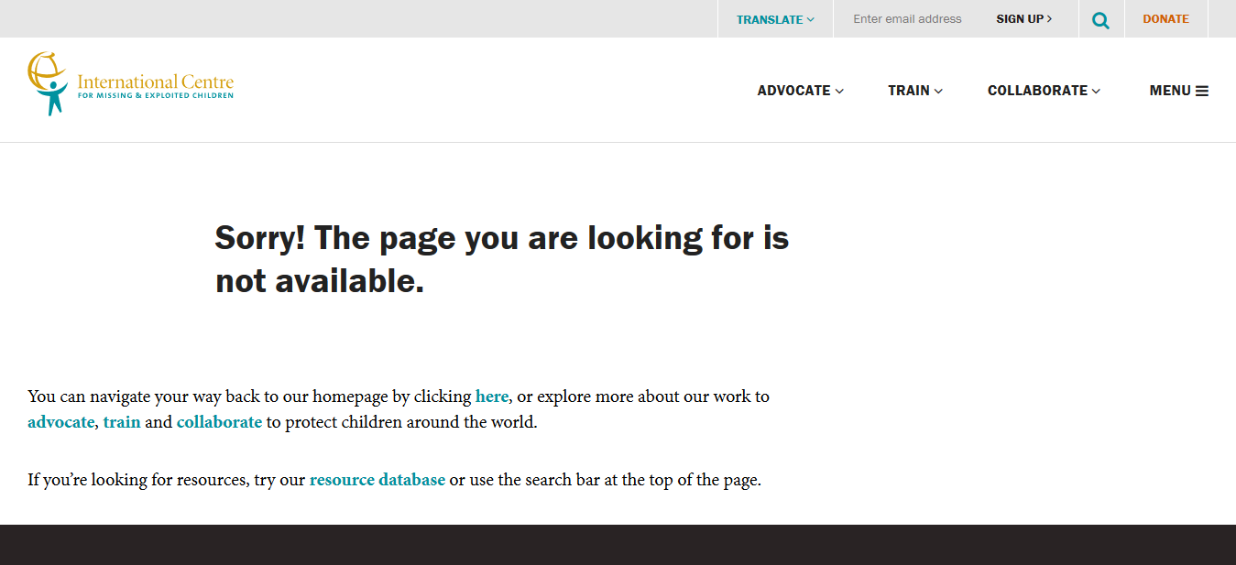This screenshot has width=1236, height=565.
Task: Click the Donate link
Action: click(1165, 19)
